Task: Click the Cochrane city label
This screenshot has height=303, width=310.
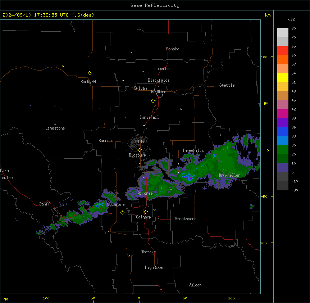Action: pyautogui.click(x=116, y=204)
